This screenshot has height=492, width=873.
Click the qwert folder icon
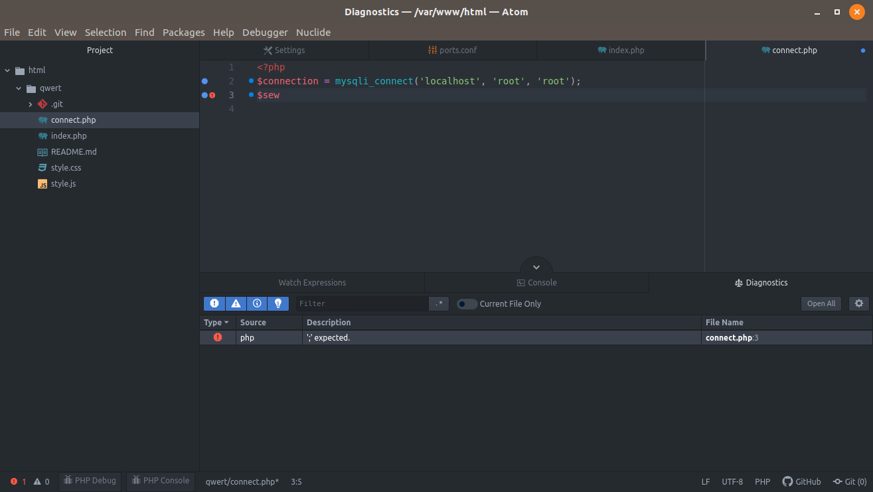tap(31, 88)
